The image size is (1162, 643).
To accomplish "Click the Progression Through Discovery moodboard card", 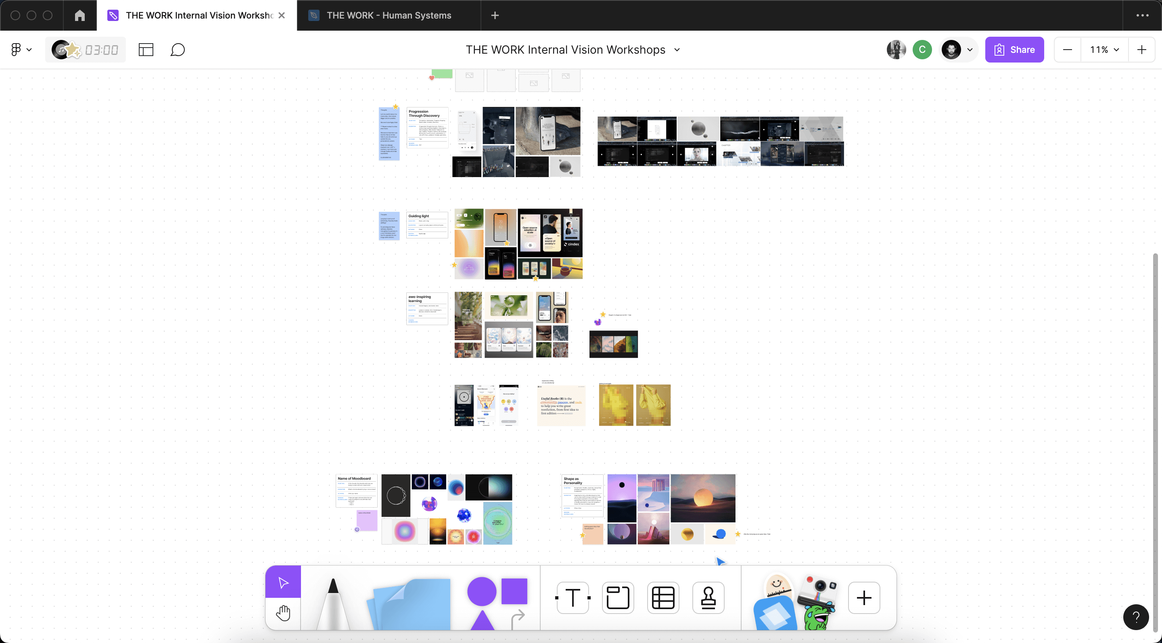I will coord(427,127).
